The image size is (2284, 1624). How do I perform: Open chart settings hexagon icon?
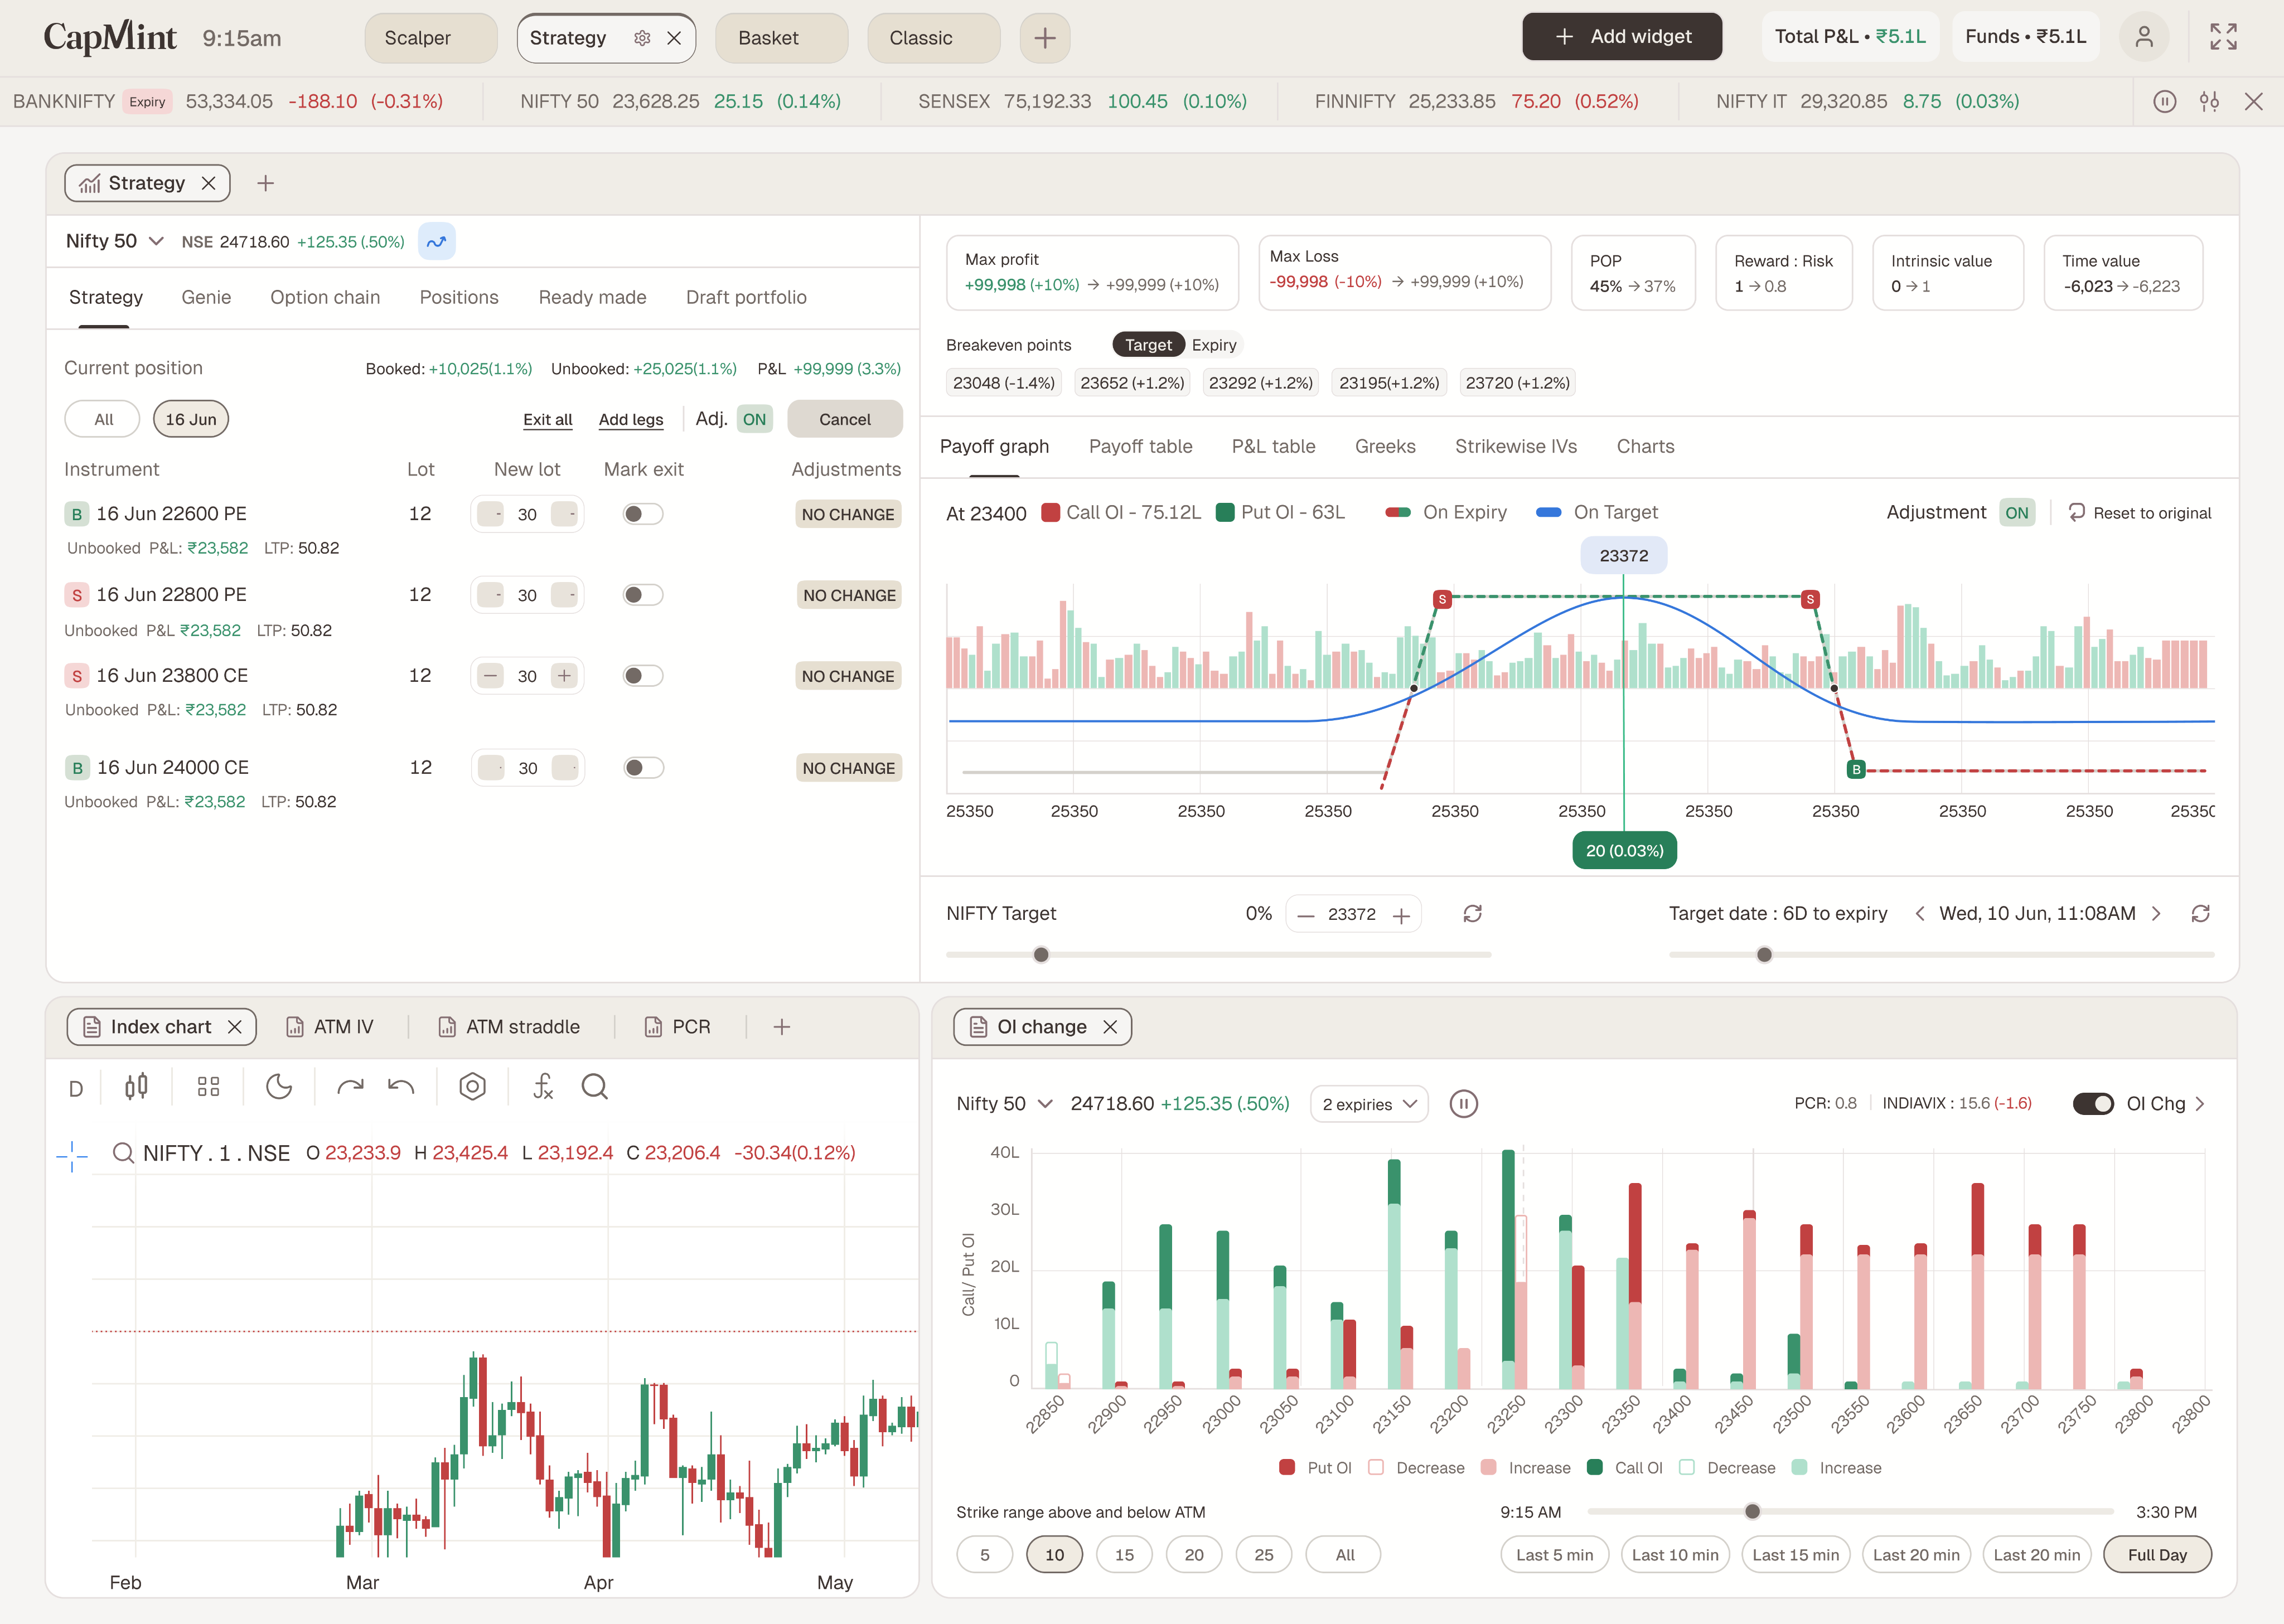[x=472, y=1087]
